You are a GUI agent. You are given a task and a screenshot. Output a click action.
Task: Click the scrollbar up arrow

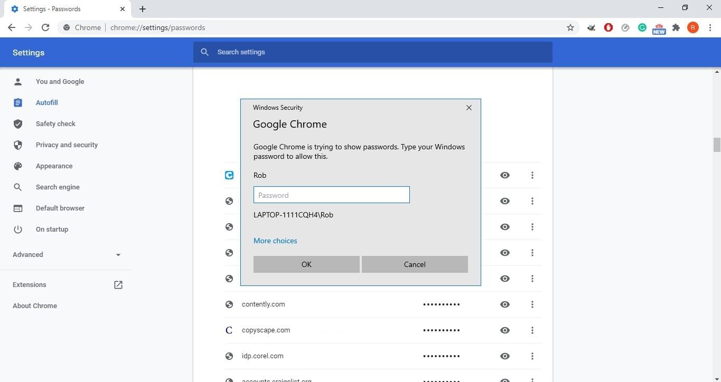[x=717, y=71]
